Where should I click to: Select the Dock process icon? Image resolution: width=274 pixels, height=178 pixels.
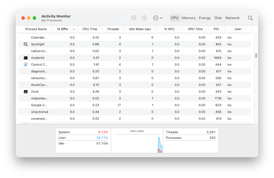[x=25, y=92]
